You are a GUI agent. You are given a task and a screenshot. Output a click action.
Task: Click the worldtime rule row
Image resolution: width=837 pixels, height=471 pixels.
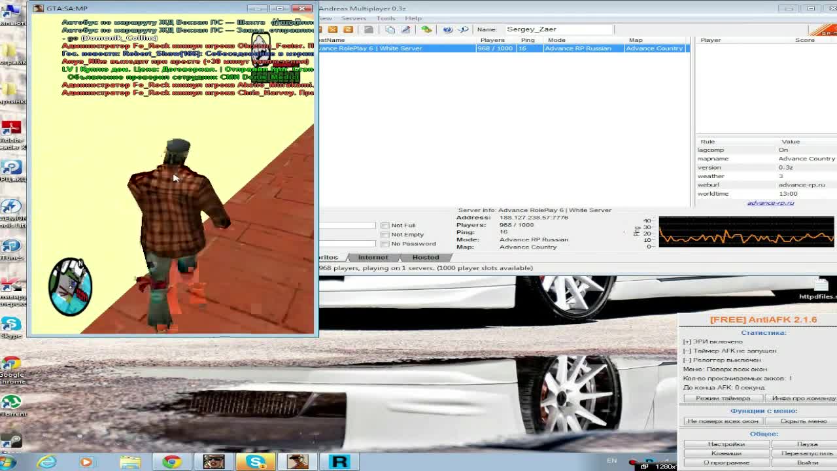[766, 194]
